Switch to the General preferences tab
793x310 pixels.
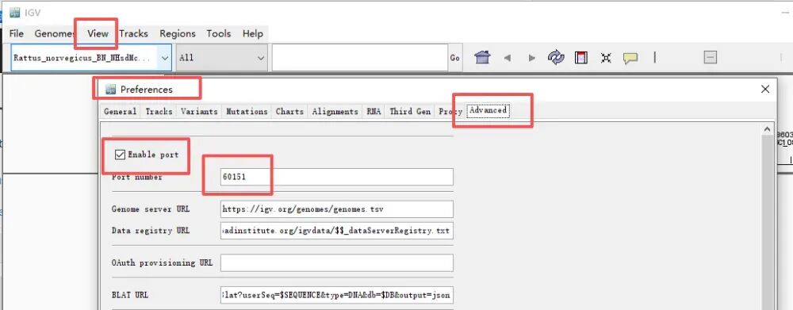click(x=121, y=112)
